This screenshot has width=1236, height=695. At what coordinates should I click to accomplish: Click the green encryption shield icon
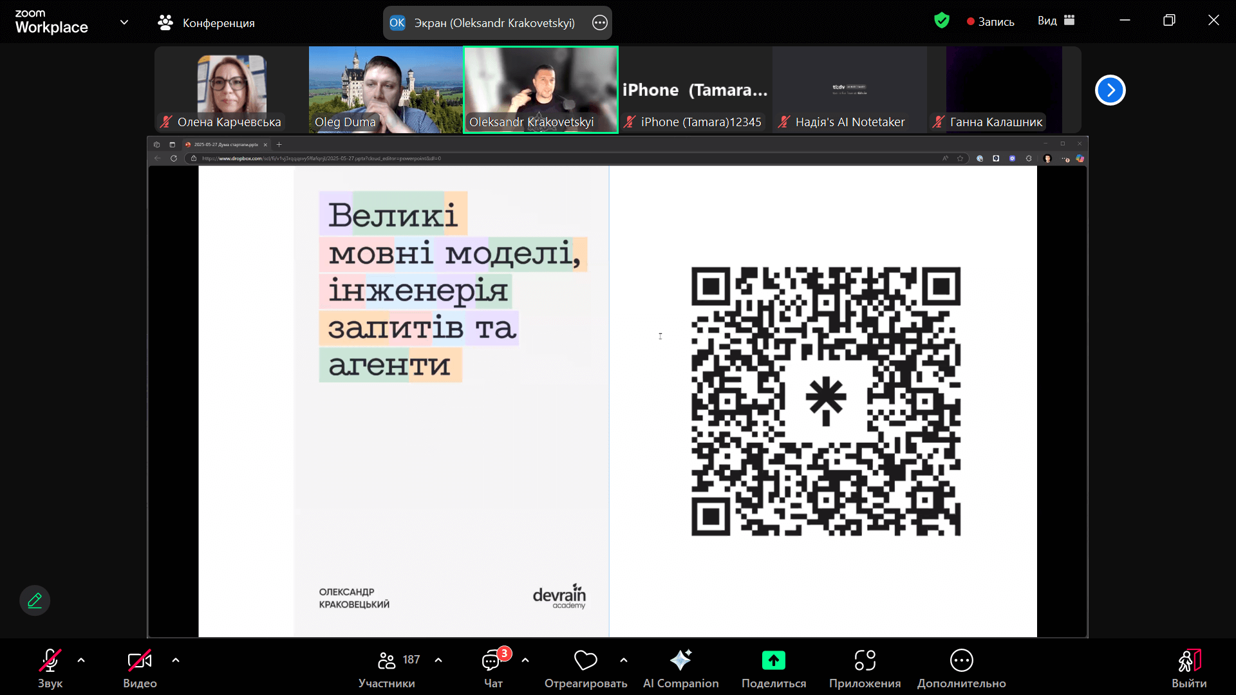click(942, 21)
